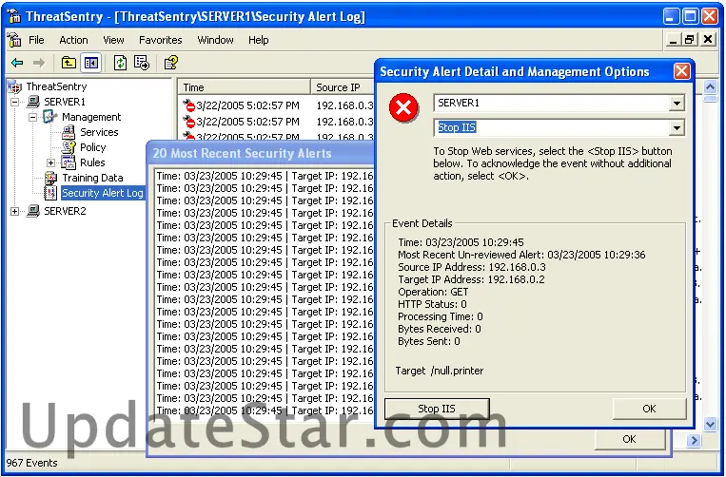Click scroll down arrow of main list
The height and width of the screenshot is (477, 726).
click(x=710, y=424)
